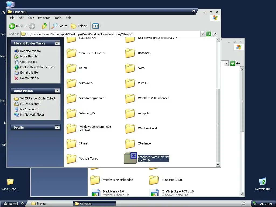
Task: Switch to the Themes taskbar button
Action: 51,204
